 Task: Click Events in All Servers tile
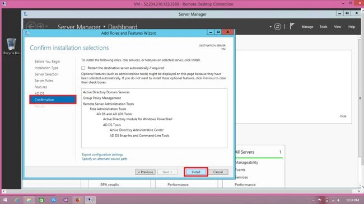coord(240,170)
